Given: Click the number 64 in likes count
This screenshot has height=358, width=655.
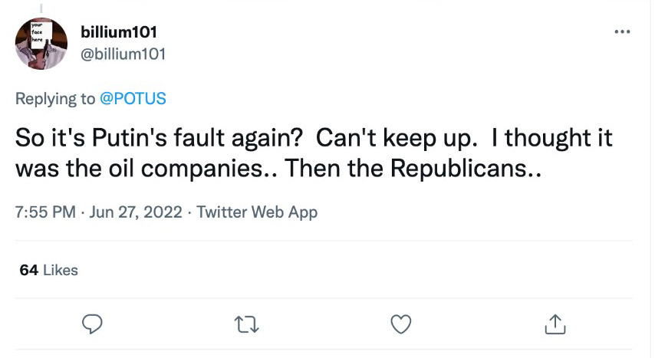Looking at the screenshot, I should tap(28, 270).
